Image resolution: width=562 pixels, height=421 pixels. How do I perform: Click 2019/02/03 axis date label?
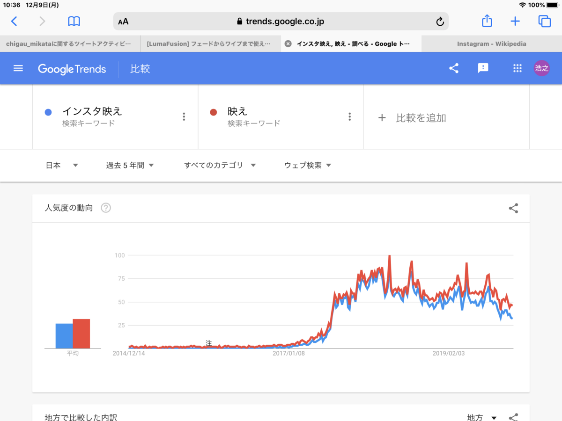coord(449,354)
